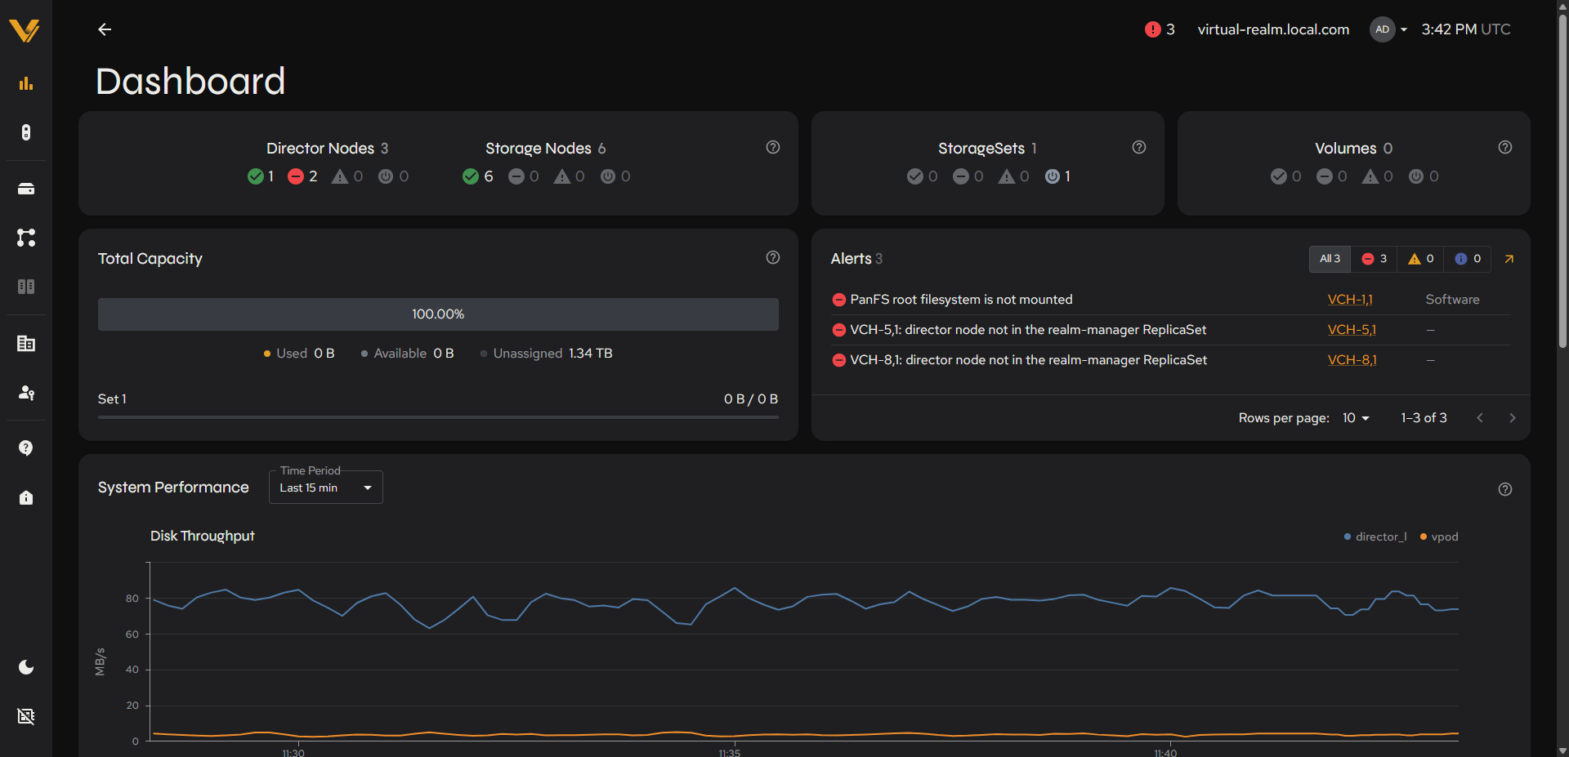Image resolution: width=1569 pixels, height=757 pixels.
Task: Filter alerts by info severity
Action: tap(1468, 259)
